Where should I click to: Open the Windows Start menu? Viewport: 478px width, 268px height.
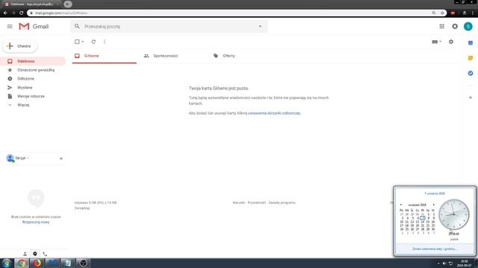point(7,263)
